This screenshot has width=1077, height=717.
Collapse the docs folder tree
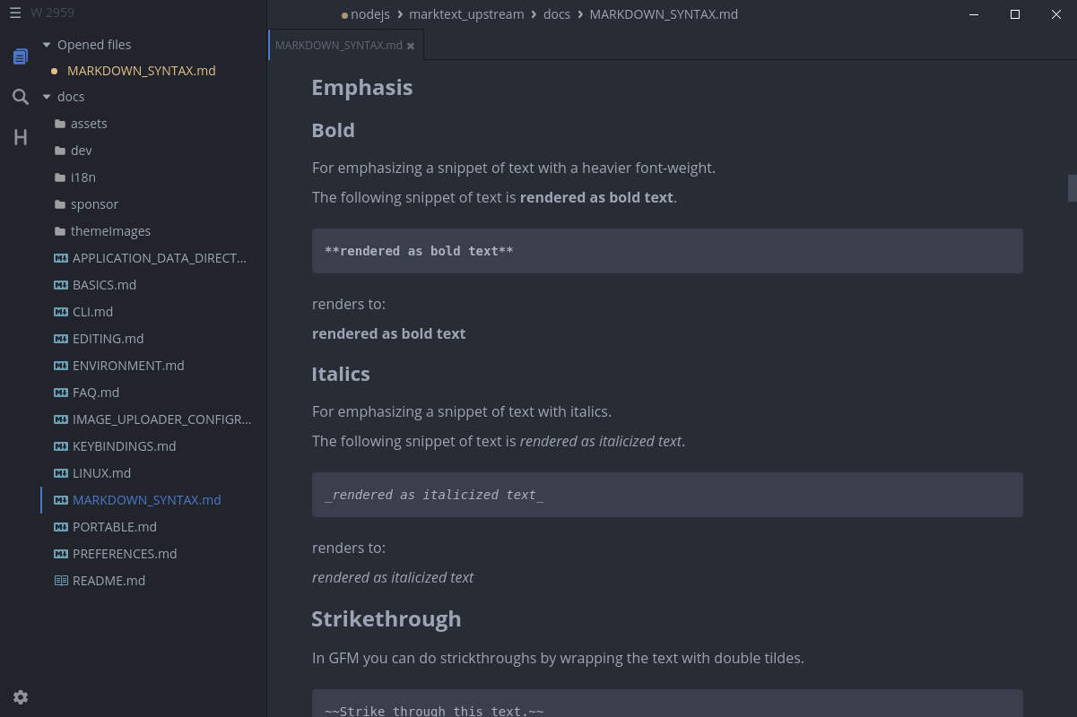click(47, 97)
